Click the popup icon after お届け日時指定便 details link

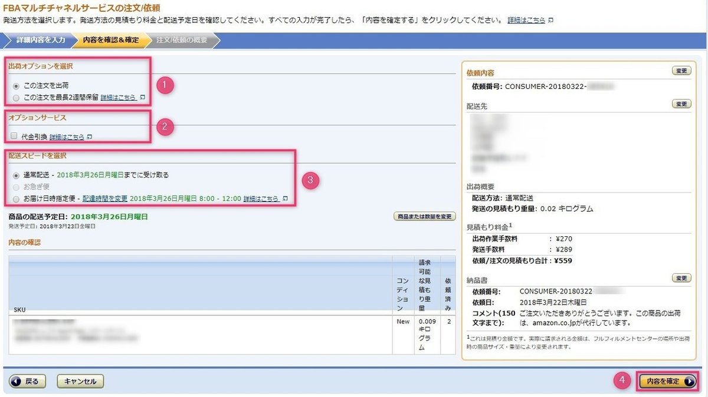click(285, 198)
